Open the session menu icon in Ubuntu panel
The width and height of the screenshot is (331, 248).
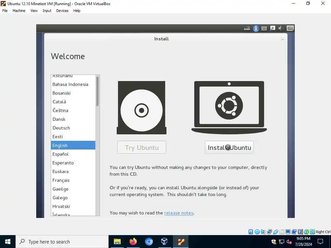tap(290, 28)
